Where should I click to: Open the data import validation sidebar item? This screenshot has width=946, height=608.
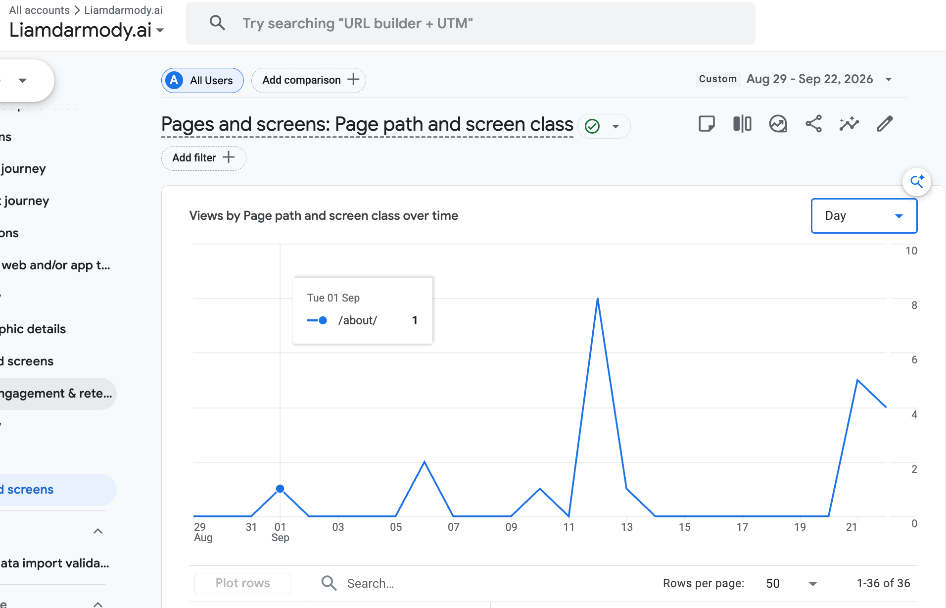pos(54,563)
